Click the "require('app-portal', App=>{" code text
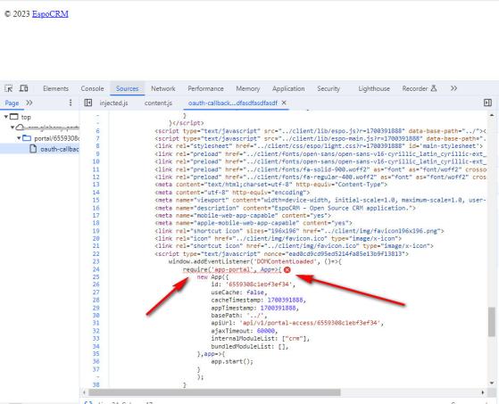 coord(232,269)
